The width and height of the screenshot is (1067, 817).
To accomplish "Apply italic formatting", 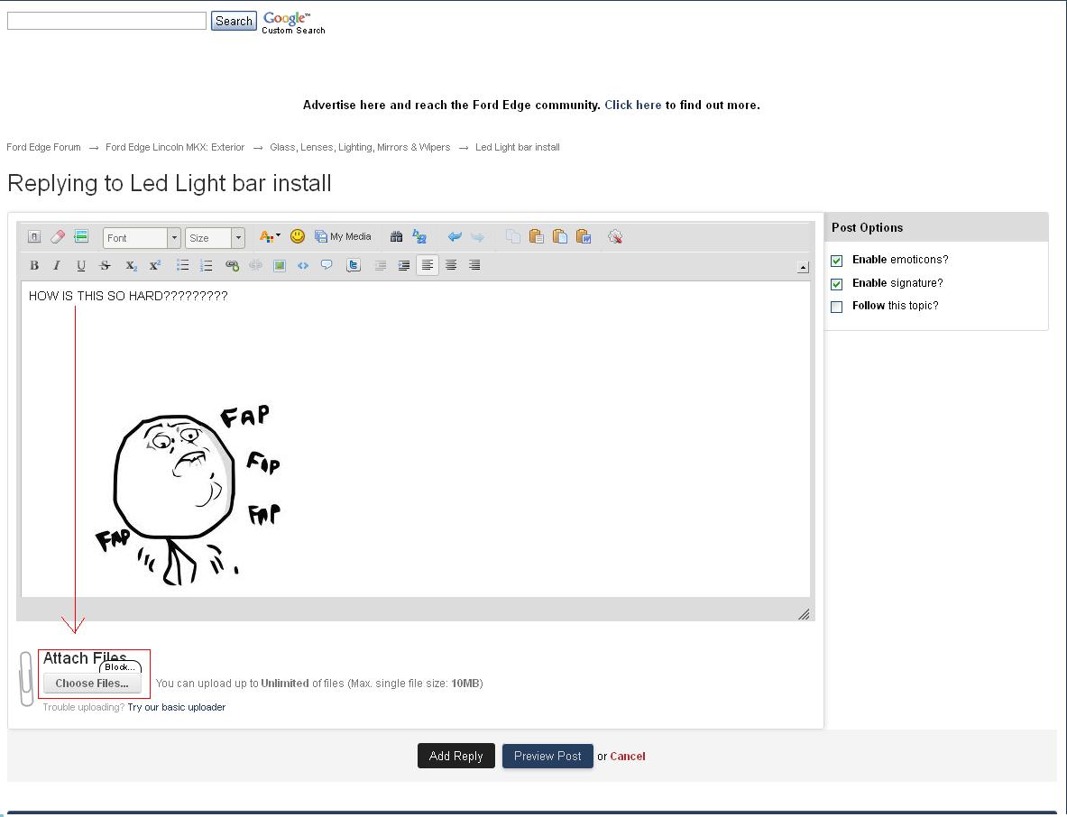I will 57,265.
